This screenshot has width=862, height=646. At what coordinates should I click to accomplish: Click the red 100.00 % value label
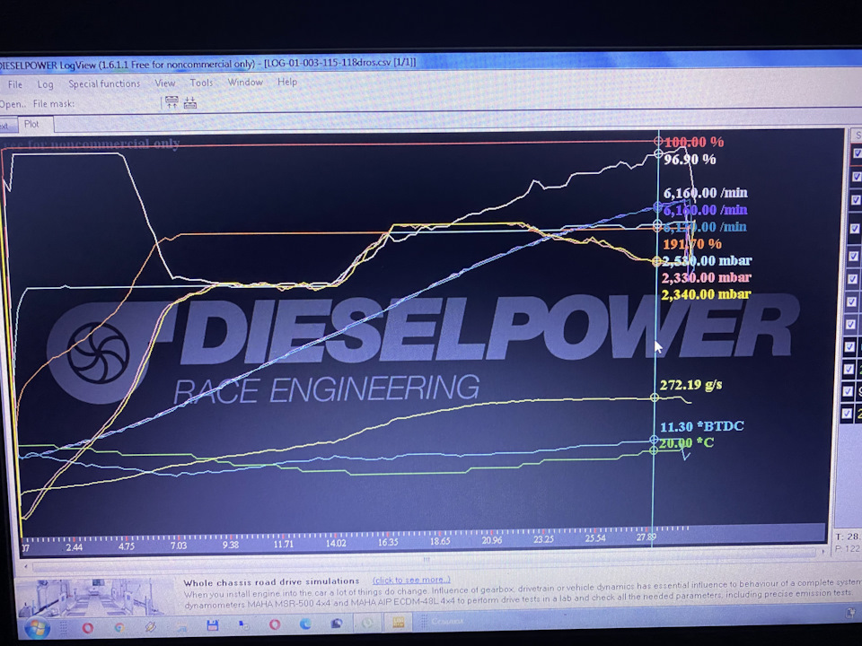pos(694,143)
